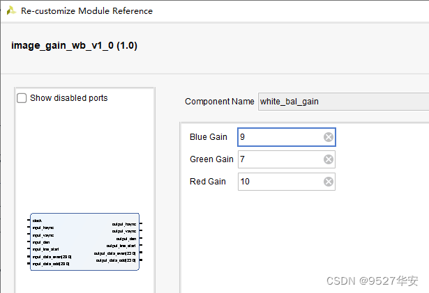Click the output_hsync port on the symbol
Screen dimensions: 429x293
125,224
